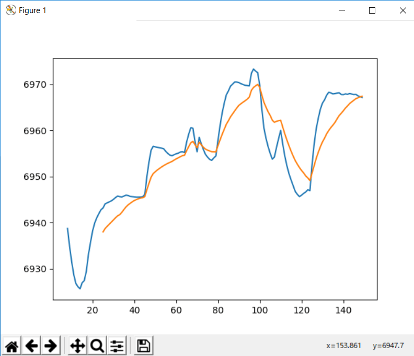Close the Figure 1 window
This screenshot has width=414, height=356.
pyautogui.click(x=402, y=10)
